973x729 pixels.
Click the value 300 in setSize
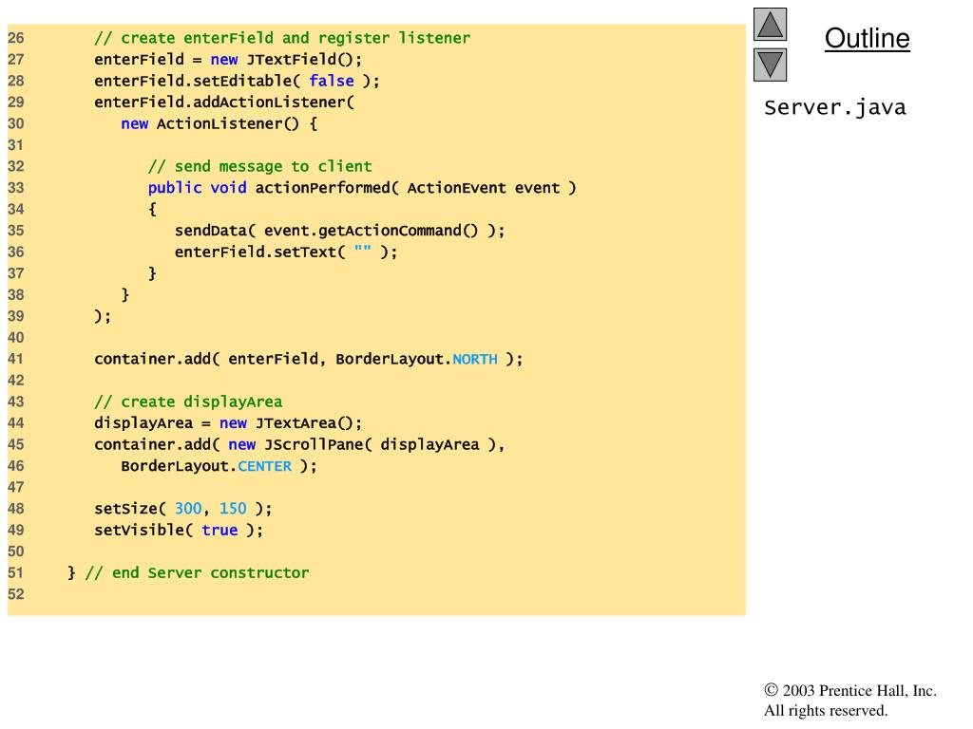coord(188,509)
